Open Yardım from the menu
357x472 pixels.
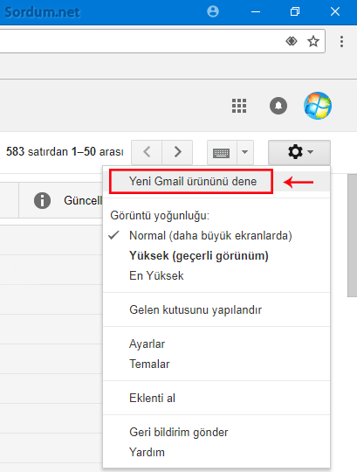[x=216, y=452]
